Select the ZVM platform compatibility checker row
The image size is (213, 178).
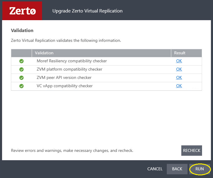tap(69, 69)
